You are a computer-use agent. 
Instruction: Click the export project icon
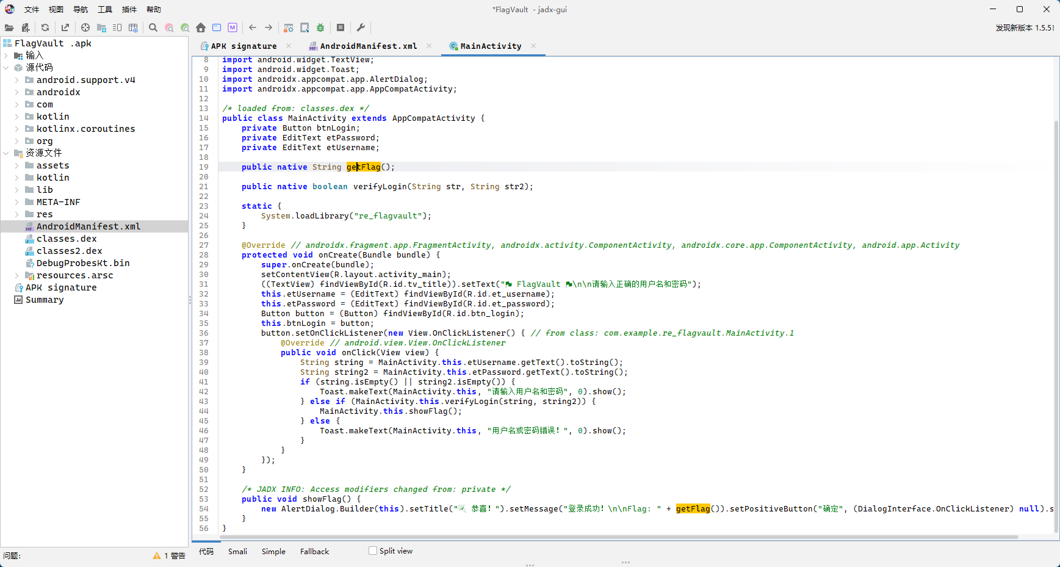[x=65, y=27]
